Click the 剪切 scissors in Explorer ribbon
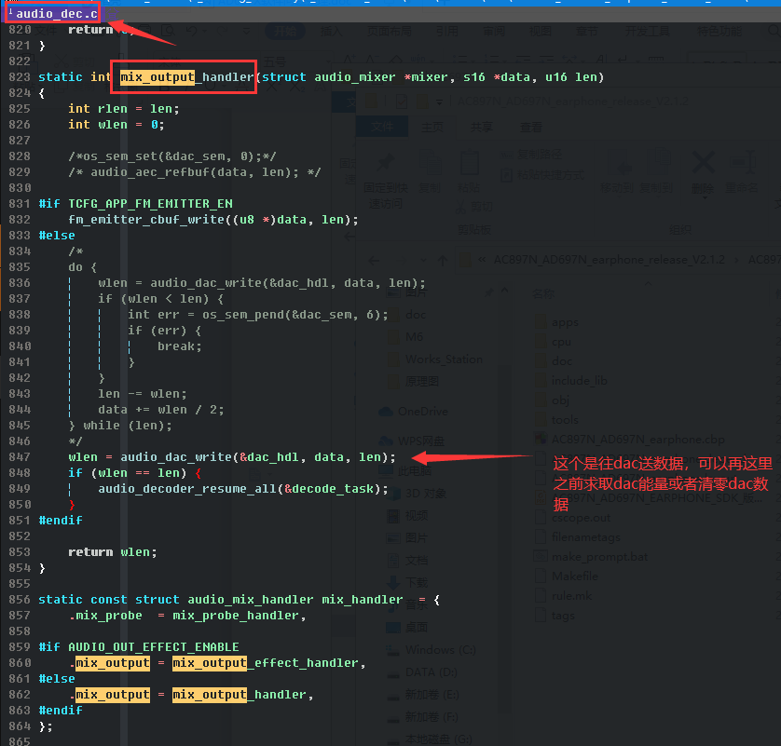Viewport: 781px width, 746px height. 460,206
